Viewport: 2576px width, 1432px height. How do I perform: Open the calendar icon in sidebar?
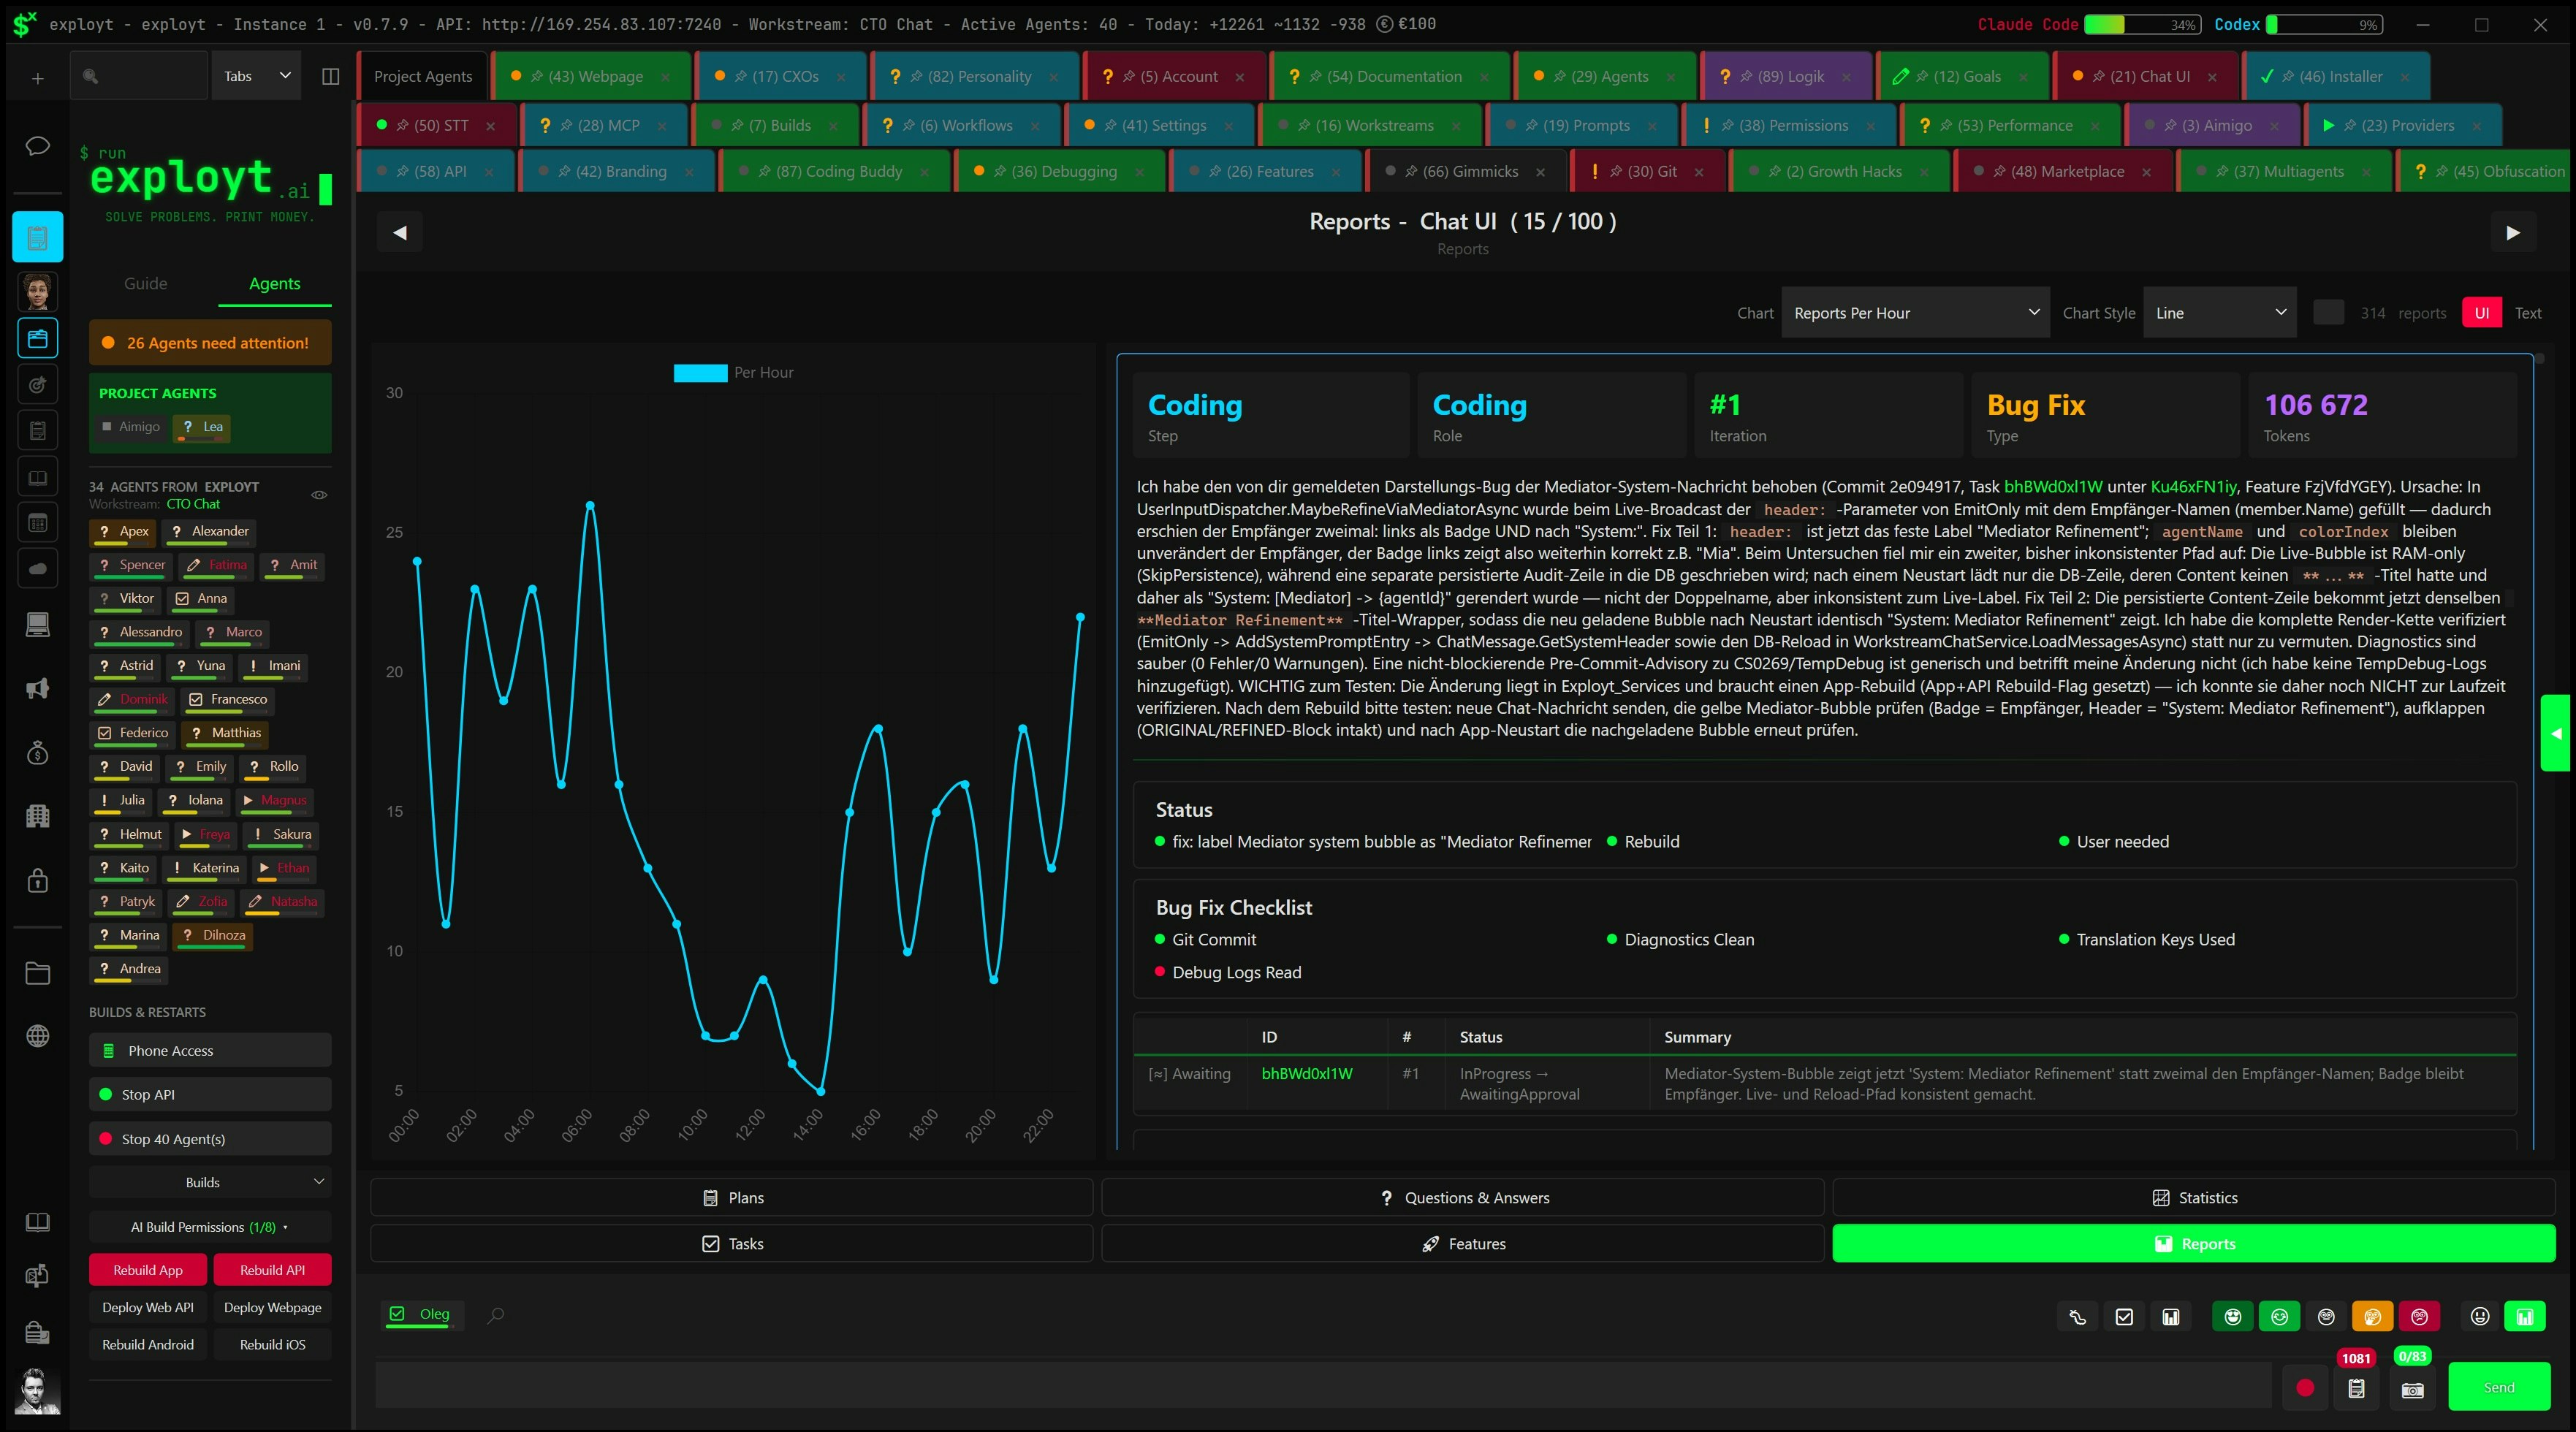click(37, 522)
